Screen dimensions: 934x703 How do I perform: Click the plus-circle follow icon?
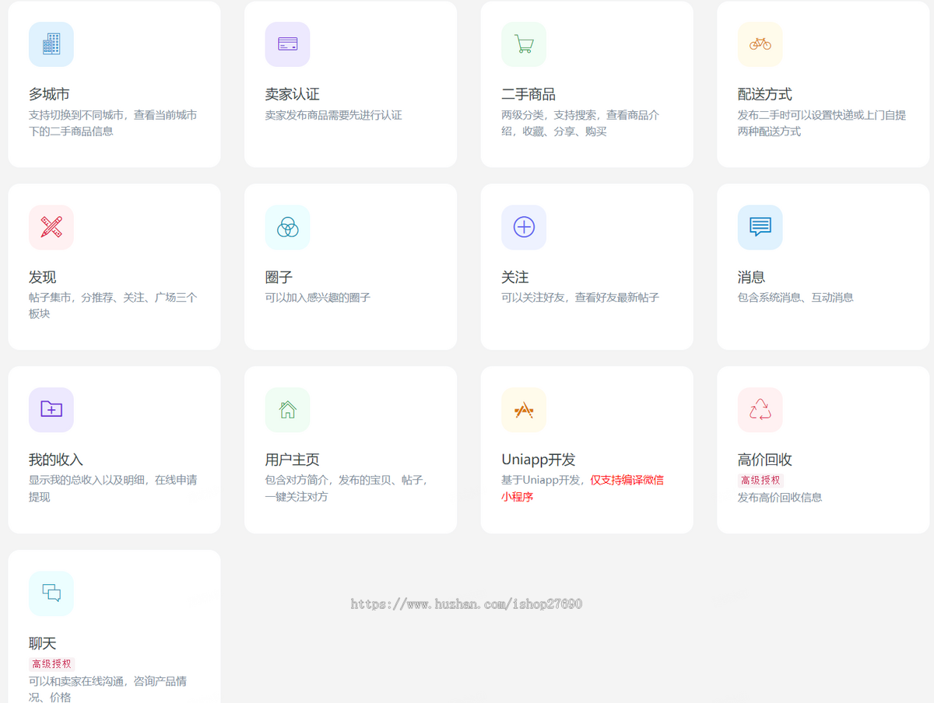pyautogui.click(x=524, y=227)
